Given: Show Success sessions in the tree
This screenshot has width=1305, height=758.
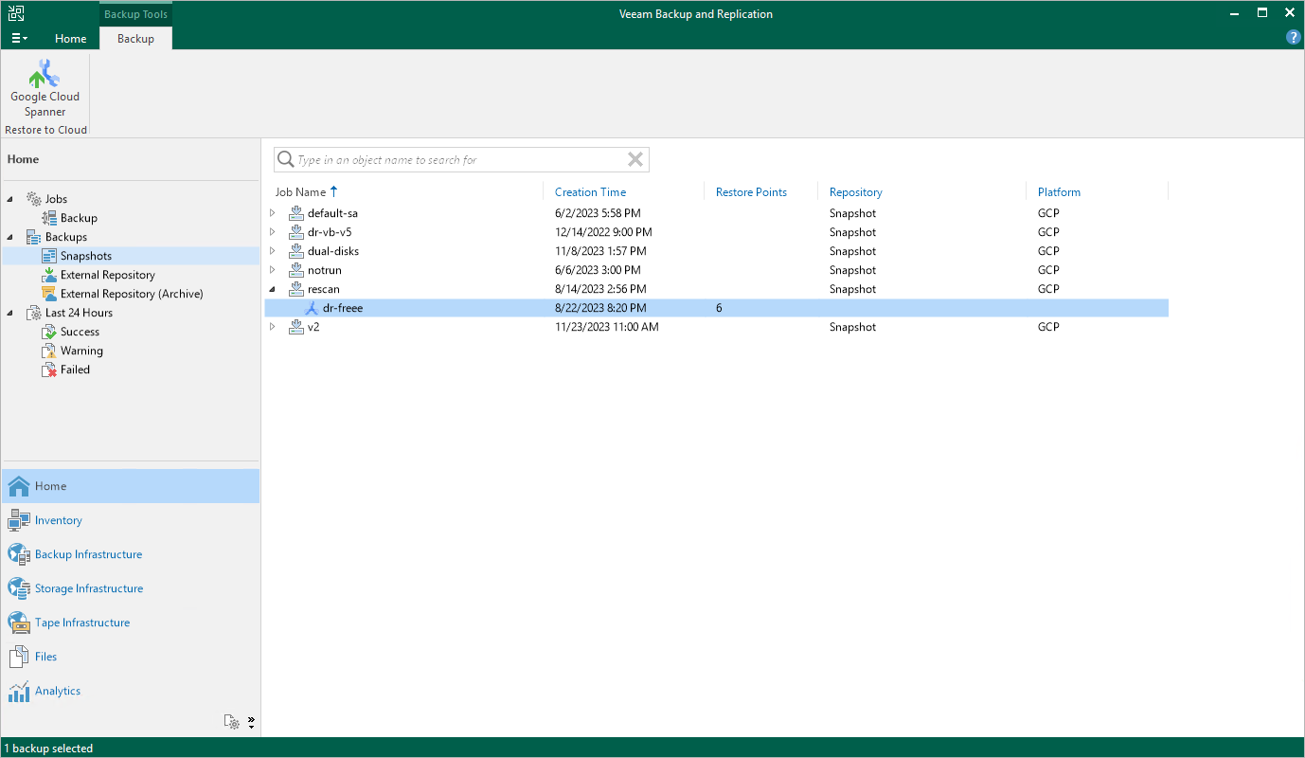Looking at the screenshot, I should (80, 332).
